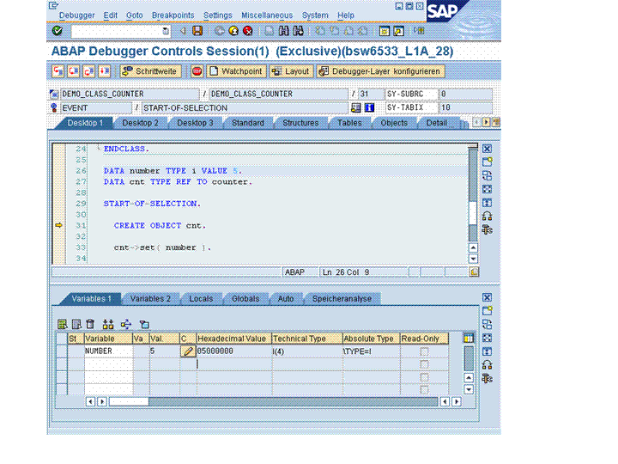The width and height of the screenshot is (618, 464).
Task: Click New Tool icon beside source editor
Action: click(x=488, y=162)
